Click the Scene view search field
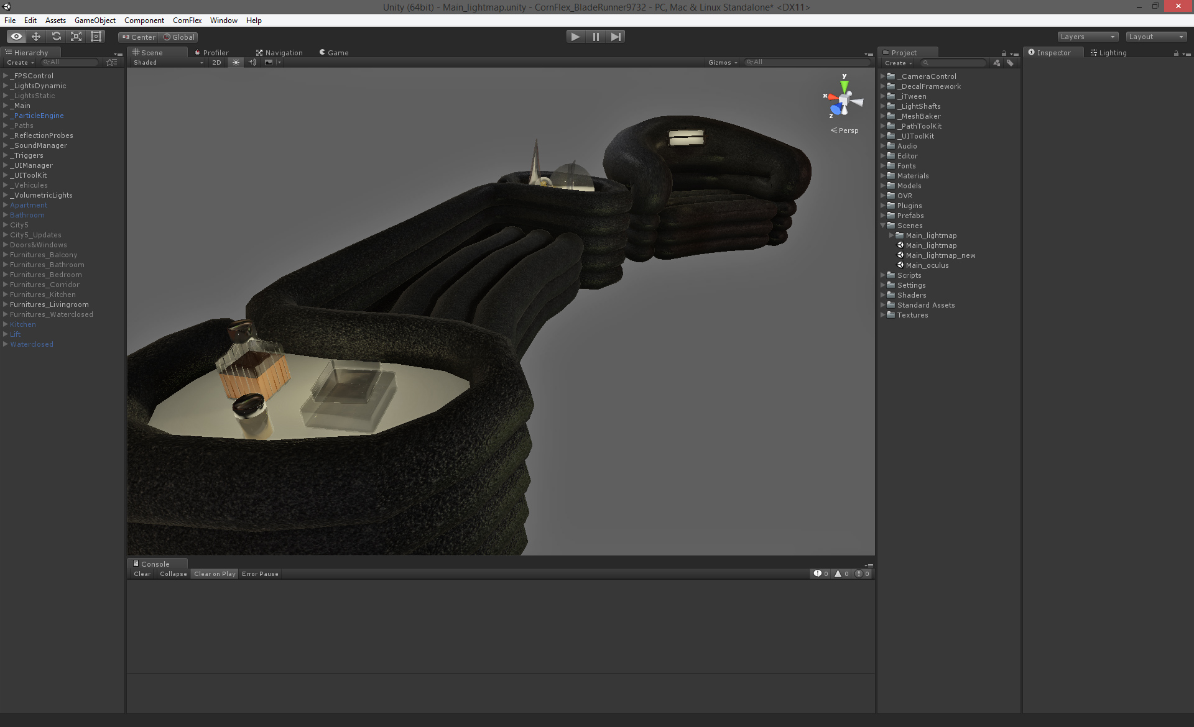Viewport: 1194px width, 727px height. point(807,62)
